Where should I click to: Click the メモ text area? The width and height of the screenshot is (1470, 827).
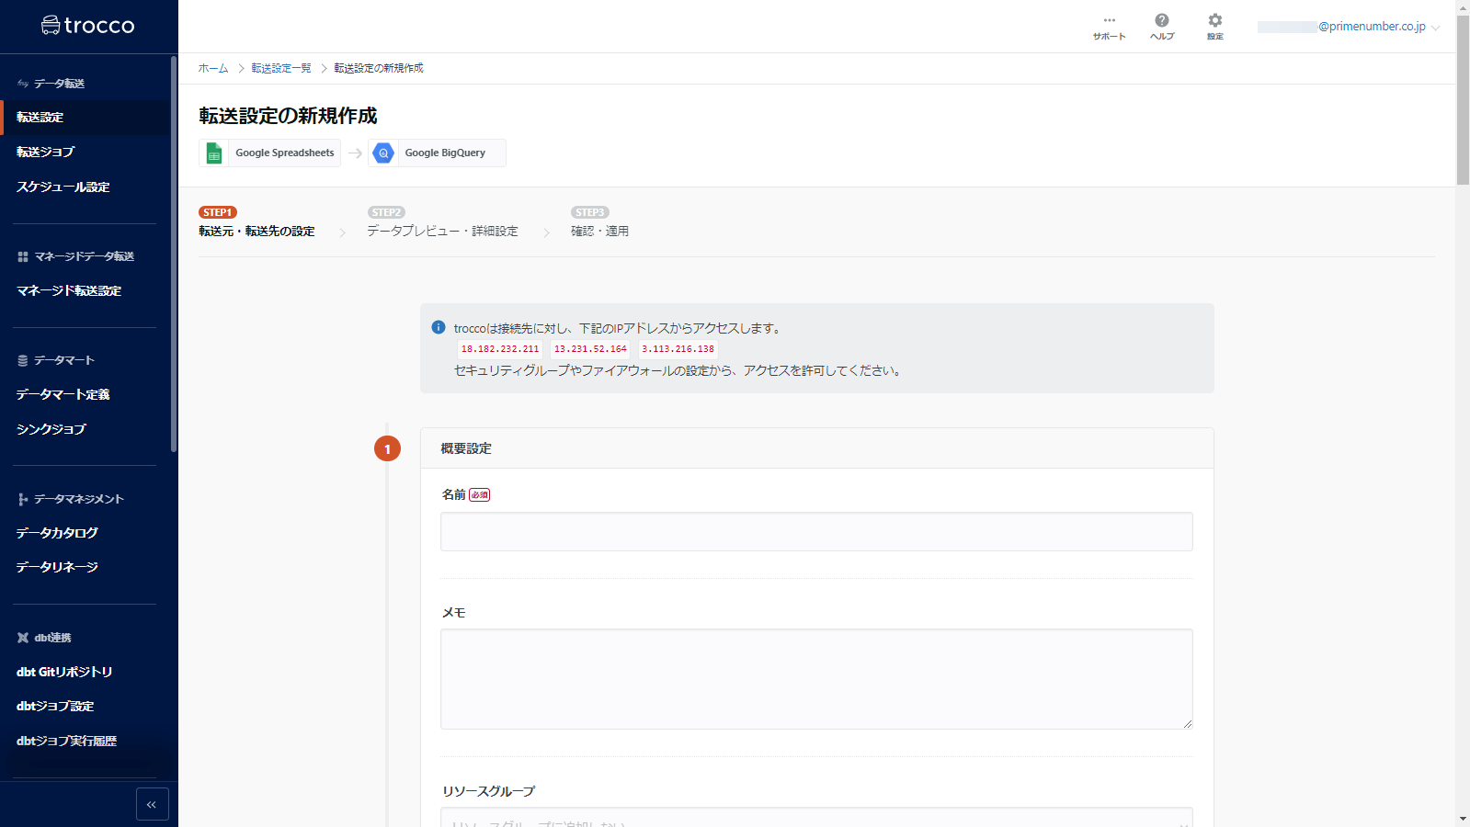[816, 679]
